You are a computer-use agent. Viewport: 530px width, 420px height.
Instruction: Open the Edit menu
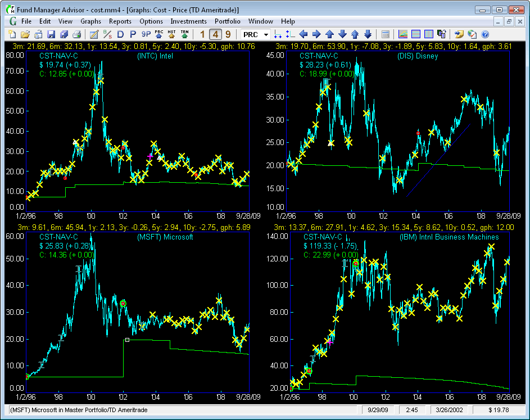pos(45,21)
